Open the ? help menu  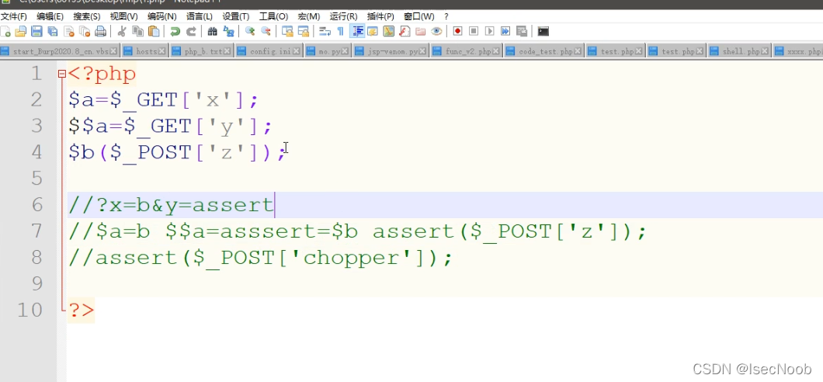tap(446, 17)
